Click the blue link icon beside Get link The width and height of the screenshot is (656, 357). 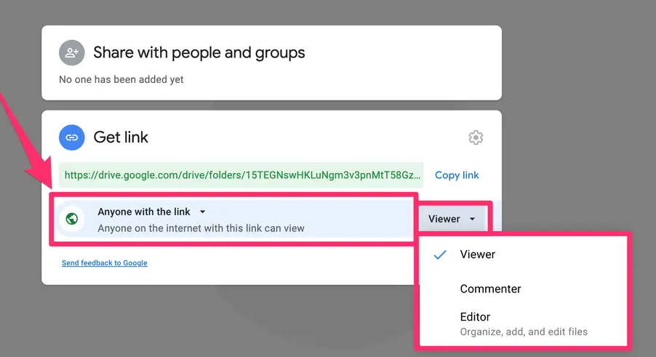click(71, 137)
